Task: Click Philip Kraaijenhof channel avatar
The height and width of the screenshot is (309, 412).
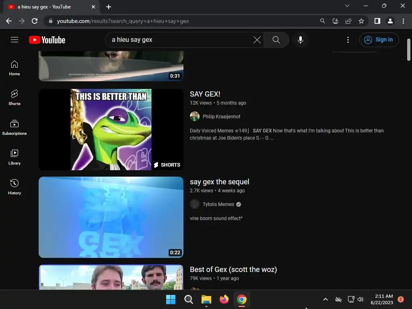Action: point(195,116)
